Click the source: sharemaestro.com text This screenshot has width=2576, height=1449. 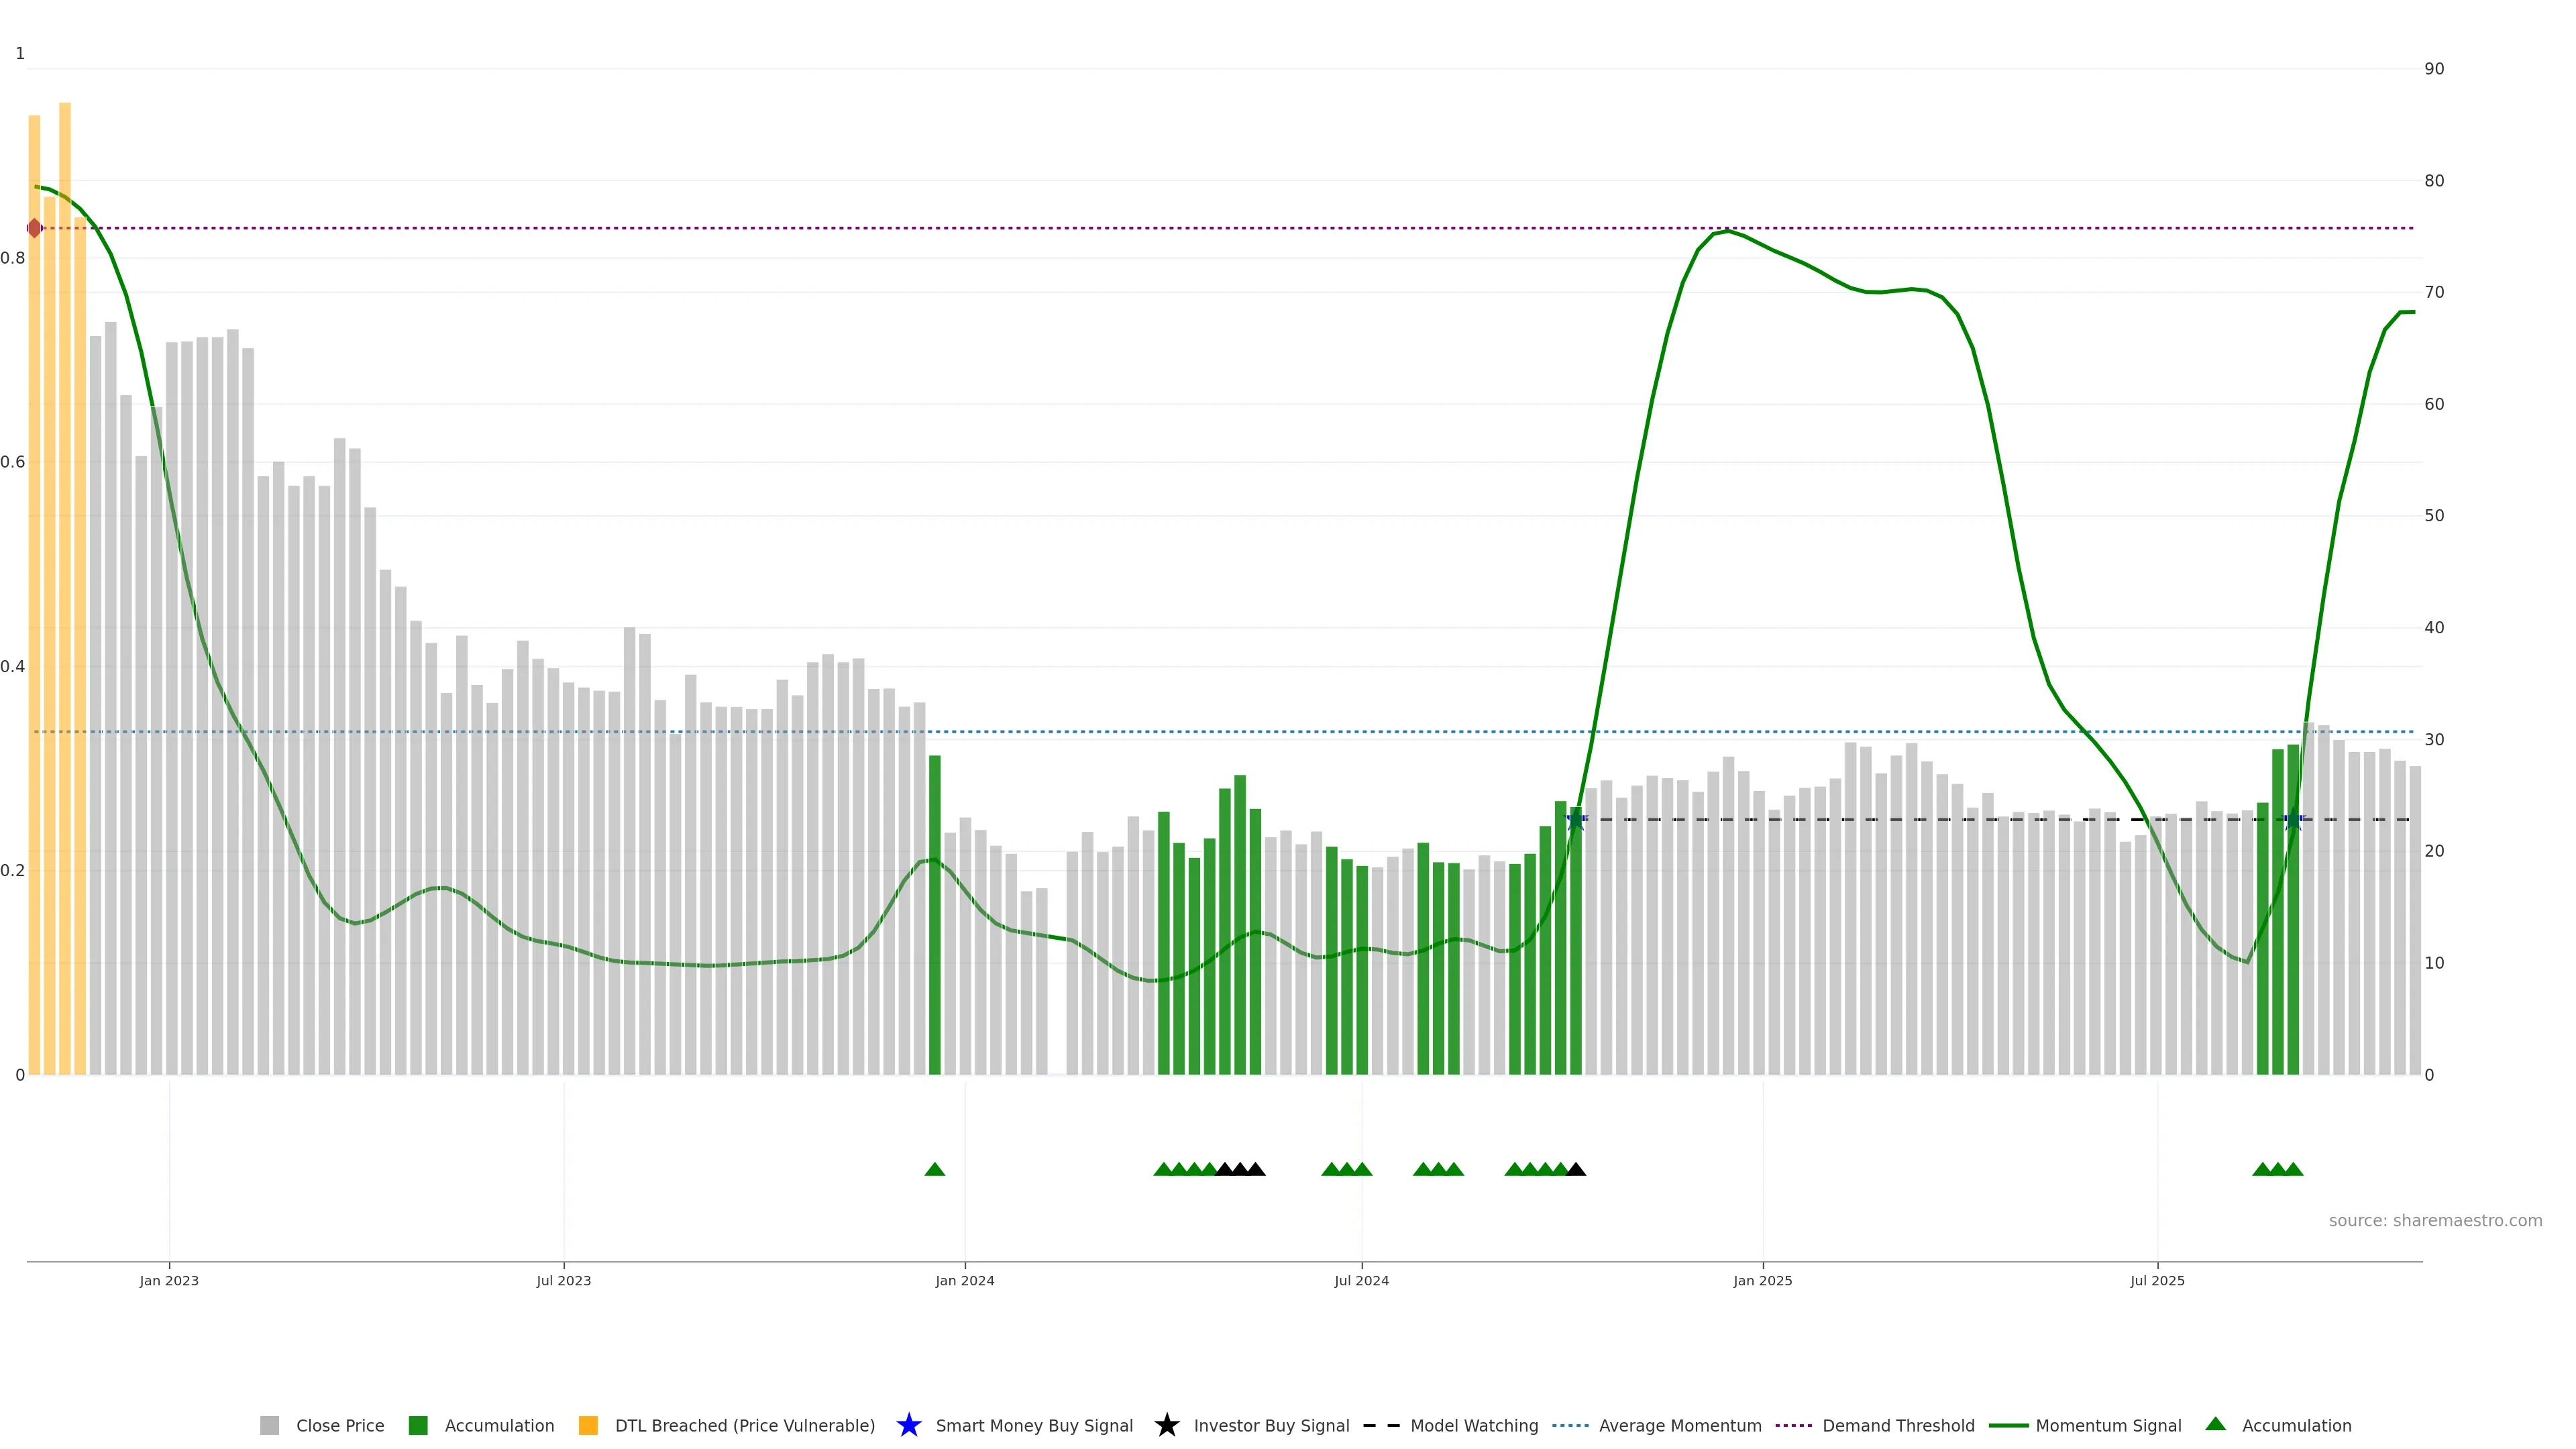pos(2435,1220)
